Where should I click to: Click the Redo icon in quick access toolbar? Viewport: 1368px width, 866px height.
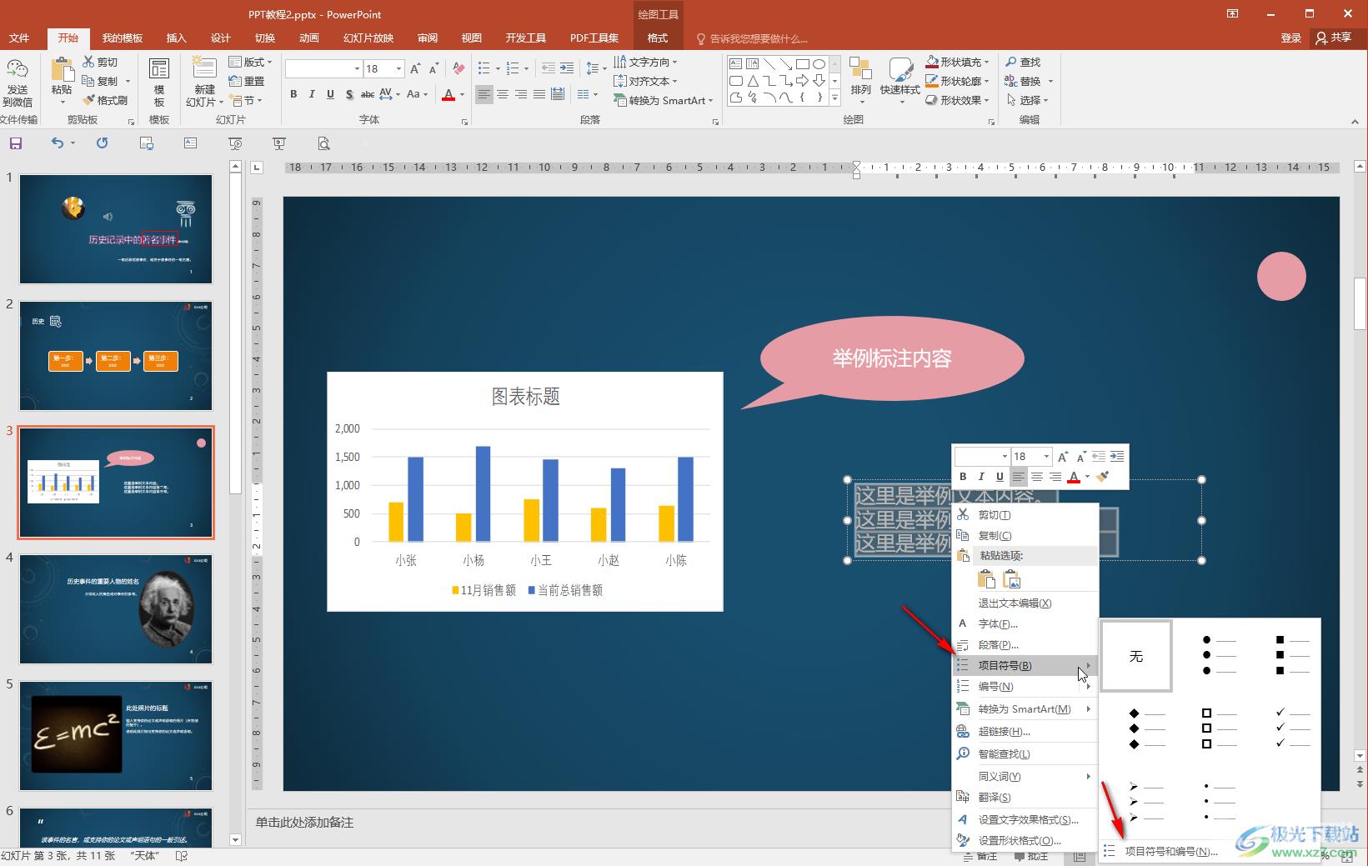coord(102,143)
